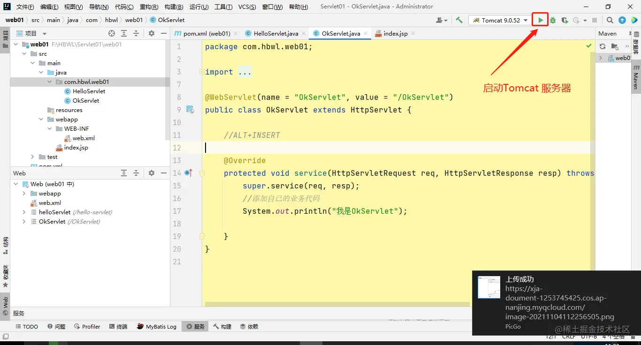Open the 构建 build tool window
The image size is (641, 345).
tap(222, 327)
